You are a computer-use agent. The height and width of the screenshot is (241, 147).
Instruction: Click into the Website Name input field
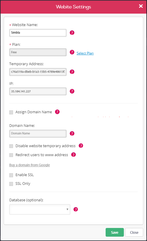(x=38, y=33)
